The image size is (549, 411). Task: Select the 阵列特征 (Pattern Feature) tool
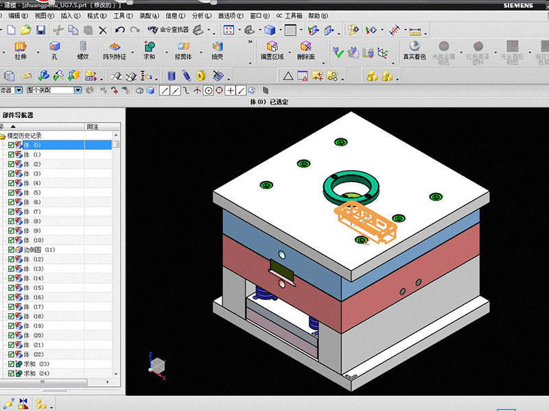click(115, 50)
